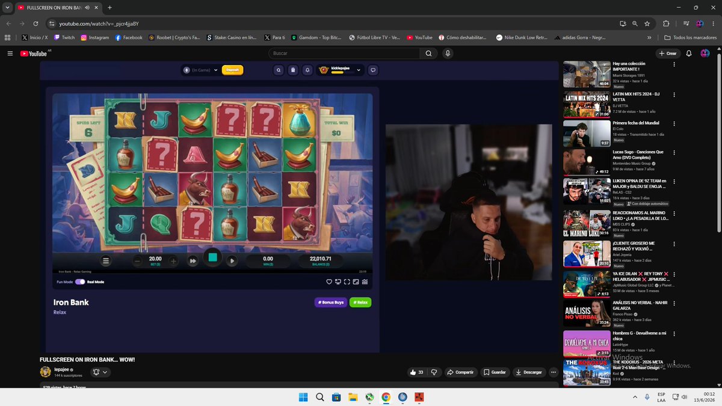Open the YouTube guide hamburger menu

click(10, 54)
